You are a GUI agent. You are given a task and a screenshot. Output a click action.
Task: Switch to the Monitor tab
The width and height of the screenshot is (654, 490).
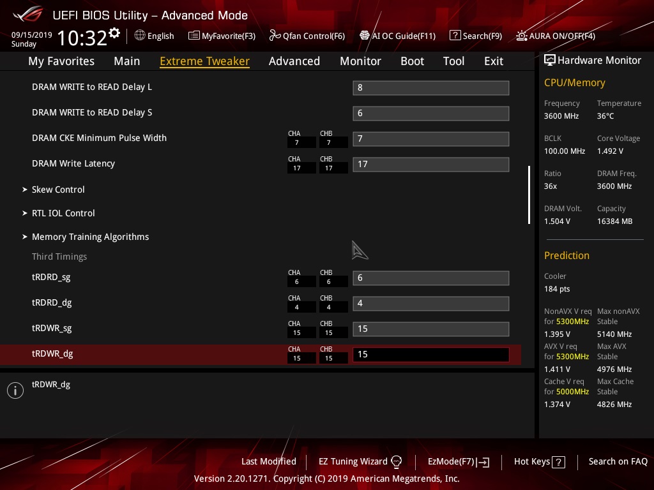[360, 61]
